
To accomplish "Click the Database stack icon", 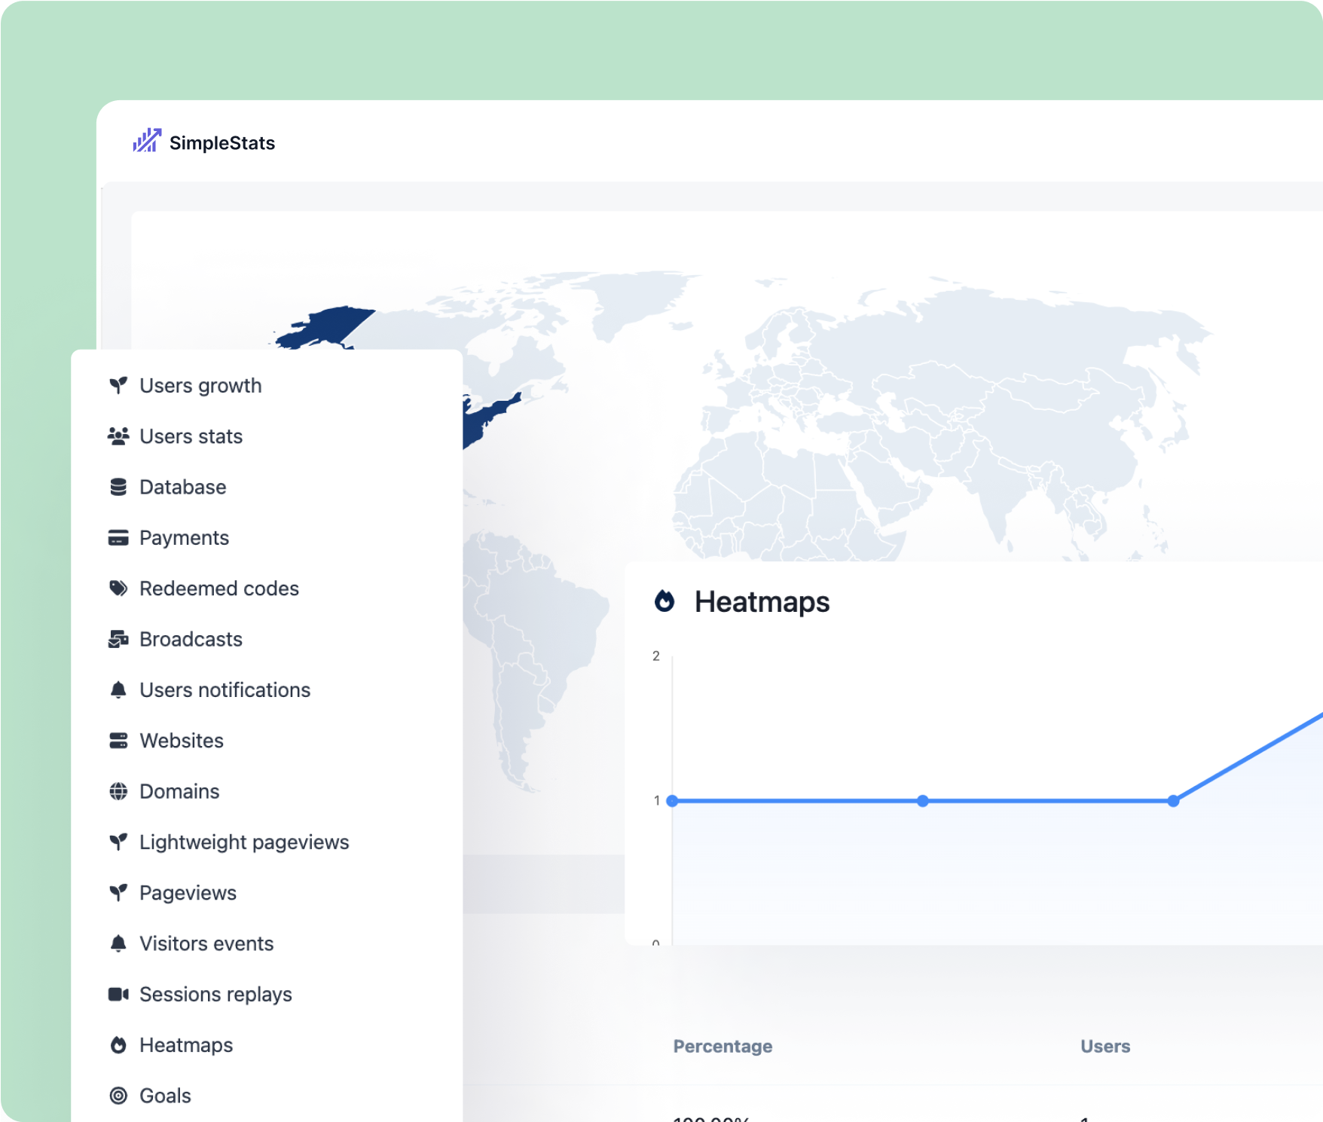I will coord(118,487).
